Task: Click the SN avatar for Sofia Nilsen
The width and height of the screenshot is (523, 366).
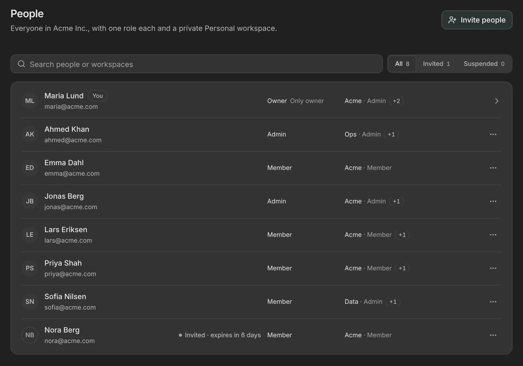Action: (x=30, y=302)
